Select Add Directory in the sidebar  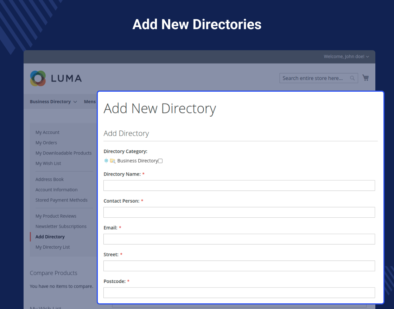[x=50, y=237]
